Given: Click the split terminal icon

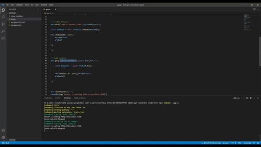Looking at the screenshot, I should (247, 98).
